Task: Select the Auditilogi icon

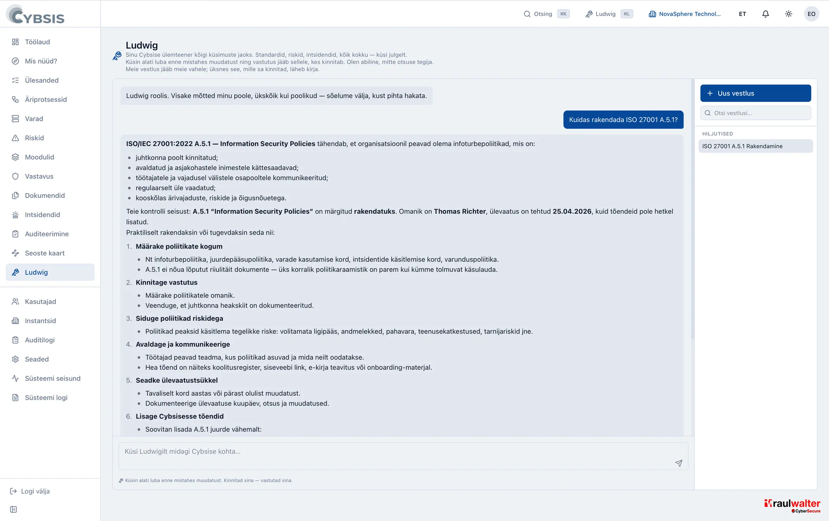Action: click(15, 340)
